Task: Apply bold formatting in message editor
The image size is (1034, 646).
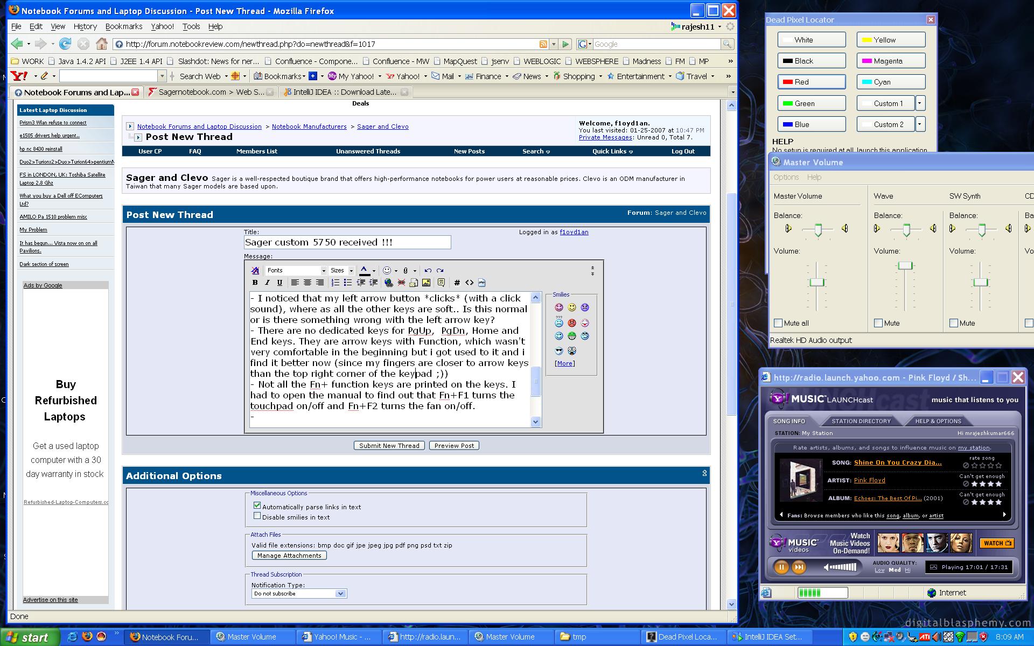Action: [x=255, y=283]
